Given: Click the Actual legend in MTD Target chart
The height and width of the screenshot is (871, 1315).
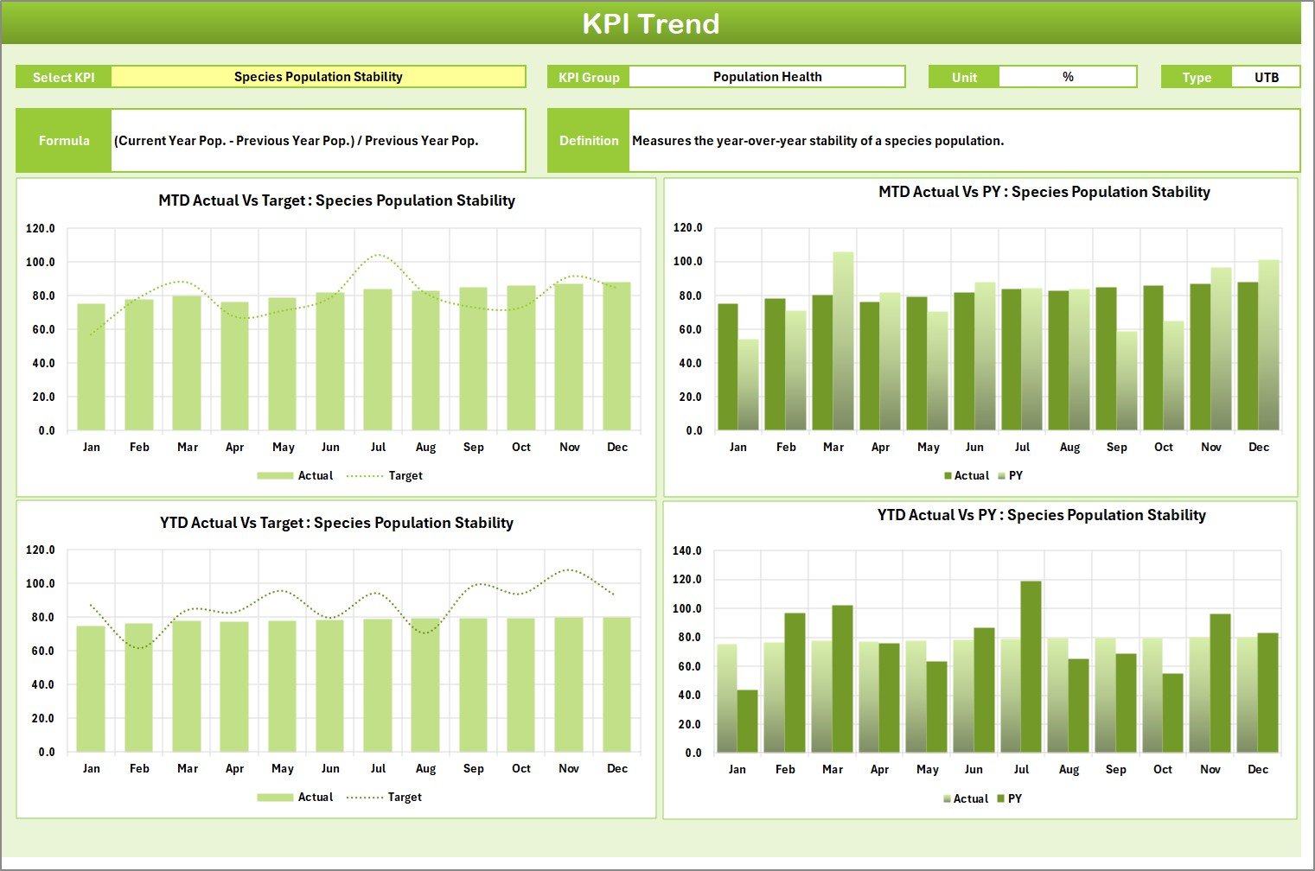Looking at the screenshot, I should [298, 475].
